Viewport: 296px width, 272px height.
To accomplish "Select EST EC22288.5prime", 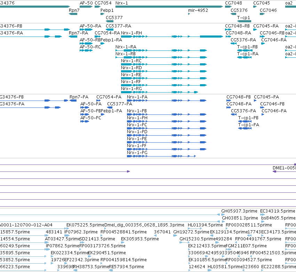I will coord(279,267).
